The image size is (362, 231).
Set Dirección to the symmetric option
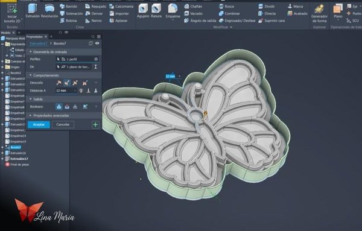pyautogui.click(x=75, y=83)
